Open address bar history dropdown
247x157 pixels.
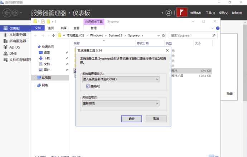pos(159,36)
